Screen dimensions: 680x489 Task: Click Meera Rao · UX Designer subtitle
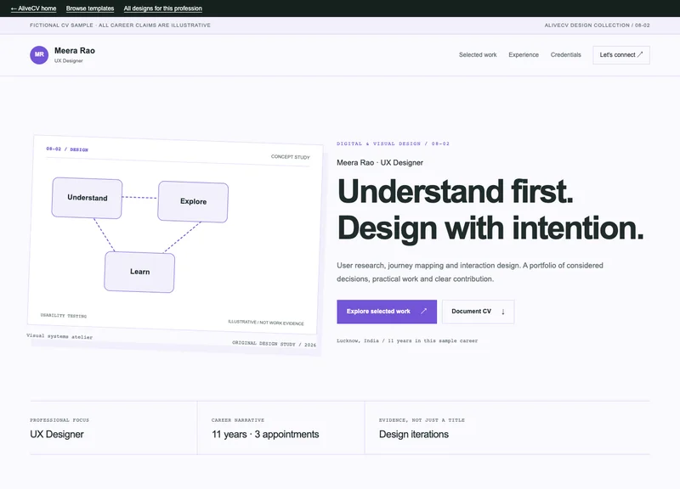pyautogui.click(x=380, y=163)
